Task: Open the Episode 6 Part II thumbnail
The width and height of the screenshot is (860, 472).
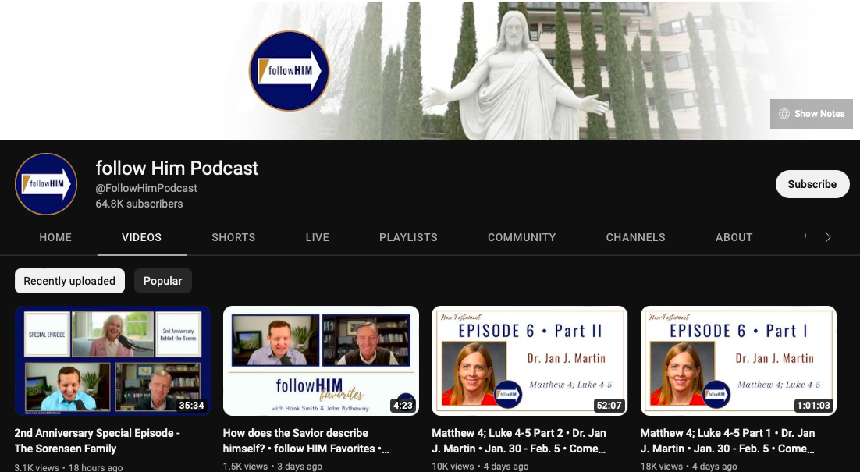Action: click(529, 360)
